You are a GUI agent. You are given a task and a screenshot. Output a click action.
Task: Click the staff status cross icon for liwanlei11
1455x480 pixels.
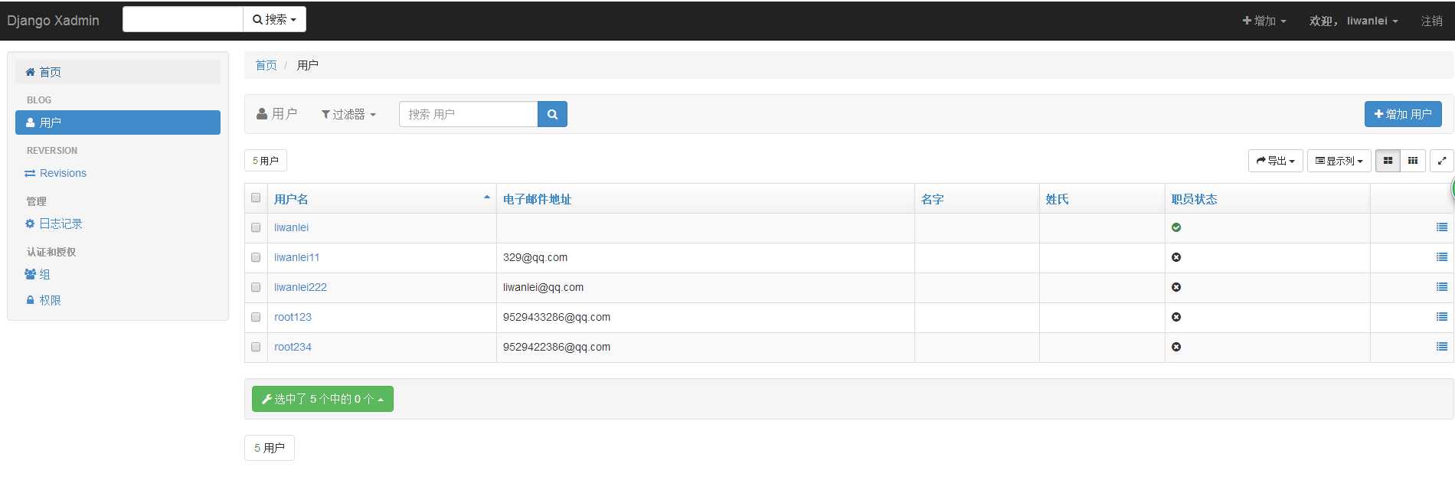point(1176,257)
